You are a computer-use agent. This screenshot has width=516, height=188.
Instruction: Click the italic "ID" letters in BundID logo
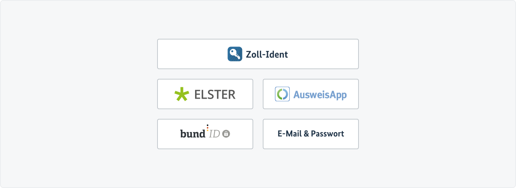214,134
